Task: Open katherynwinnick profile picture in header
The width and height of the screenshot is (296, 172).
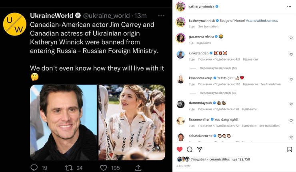Action: tap(181, 7)
